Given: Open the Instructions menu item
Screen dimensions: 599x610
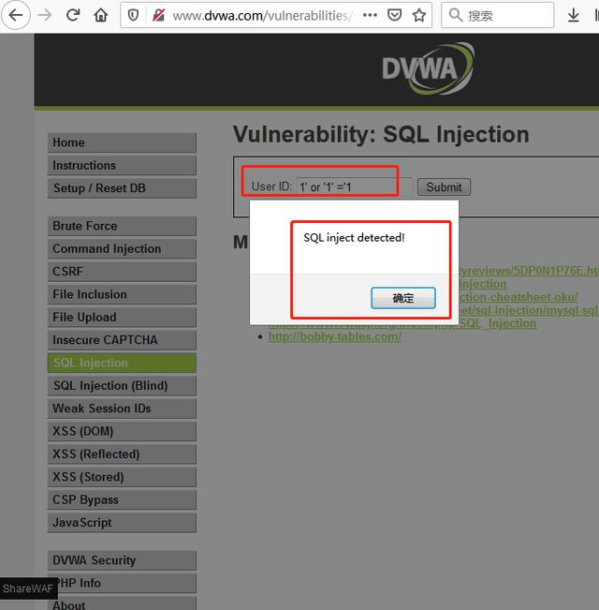Looking at the screenshot, I should click(x=122, y=165).
